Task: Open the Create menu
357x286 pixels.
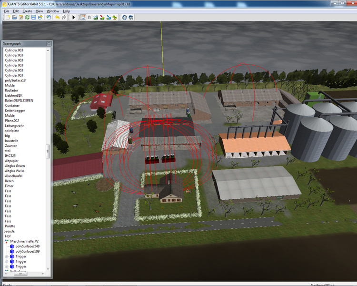Action: tap(27, 11)
